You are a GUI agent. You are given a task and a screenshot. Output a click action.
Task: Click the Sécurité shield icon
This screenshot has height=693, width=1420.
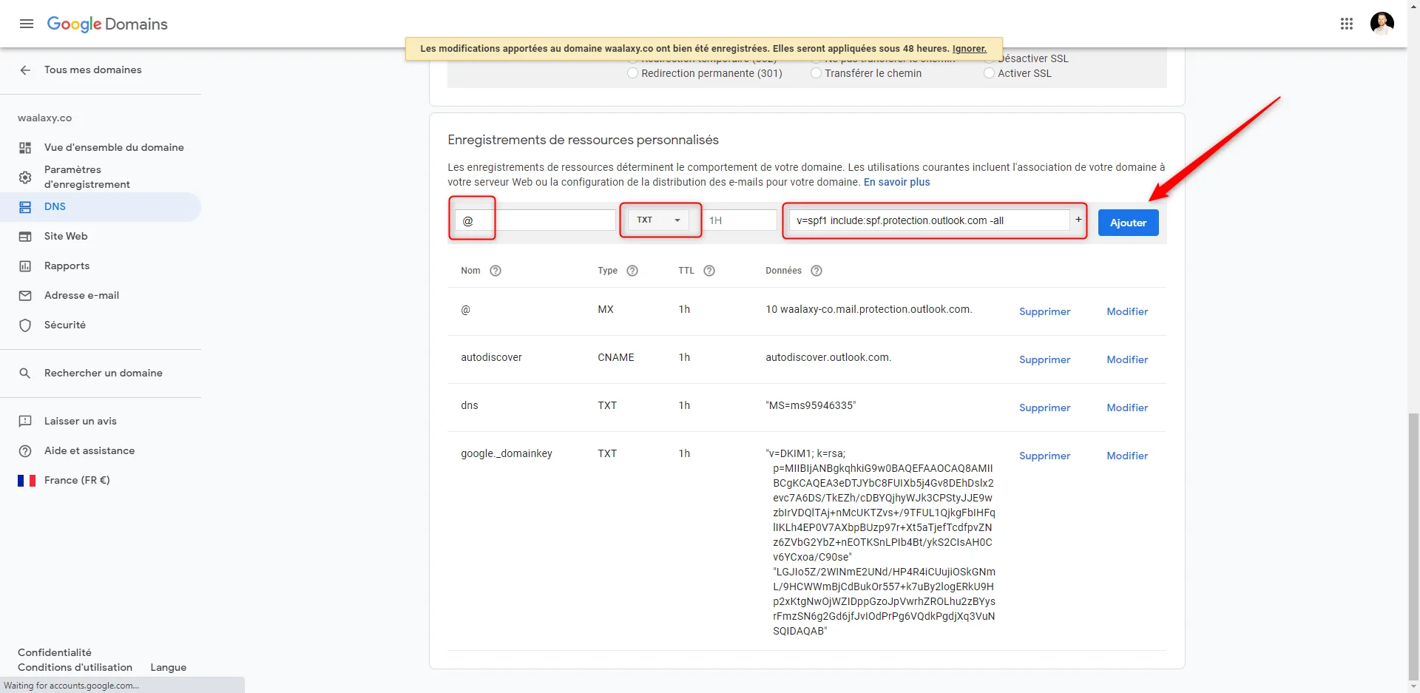pyautogui.click(x=25, y=325)
